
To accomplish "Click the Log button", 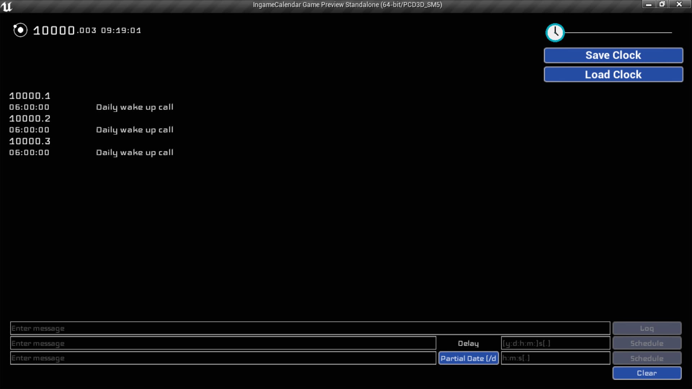I will coord(647,328).
